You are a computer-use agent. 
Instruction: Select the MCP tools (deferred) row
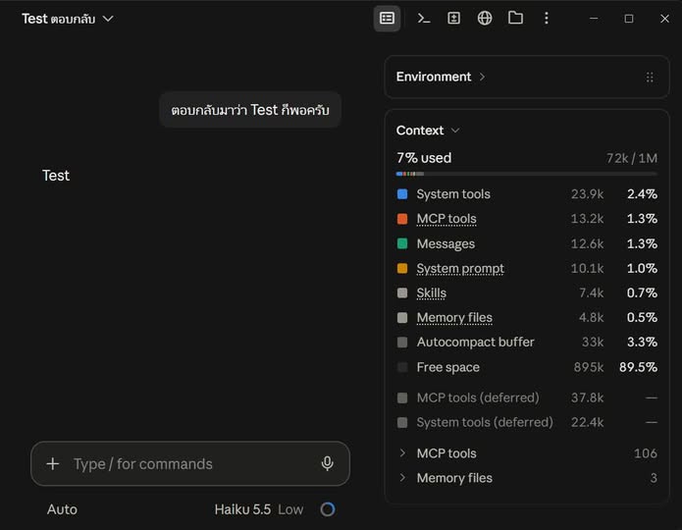pos(527,397)
